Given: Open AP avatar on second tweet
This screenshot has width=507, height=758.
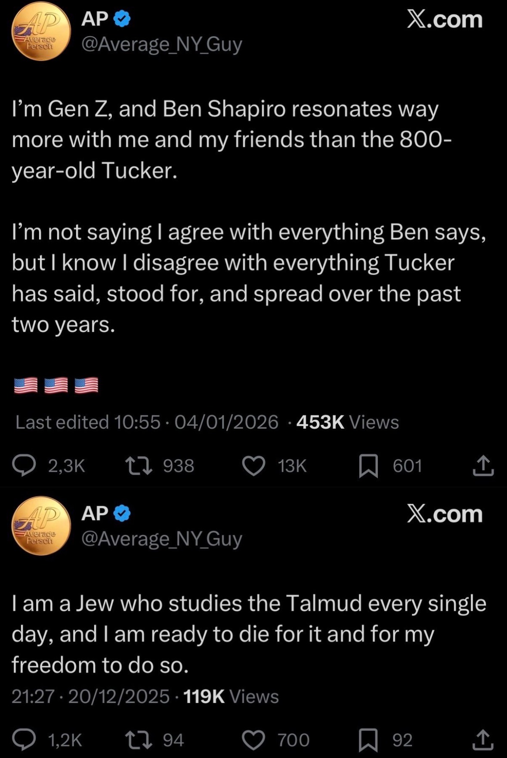Looking at the screenshot, I should pyautogui.click(x=41, y=526).
